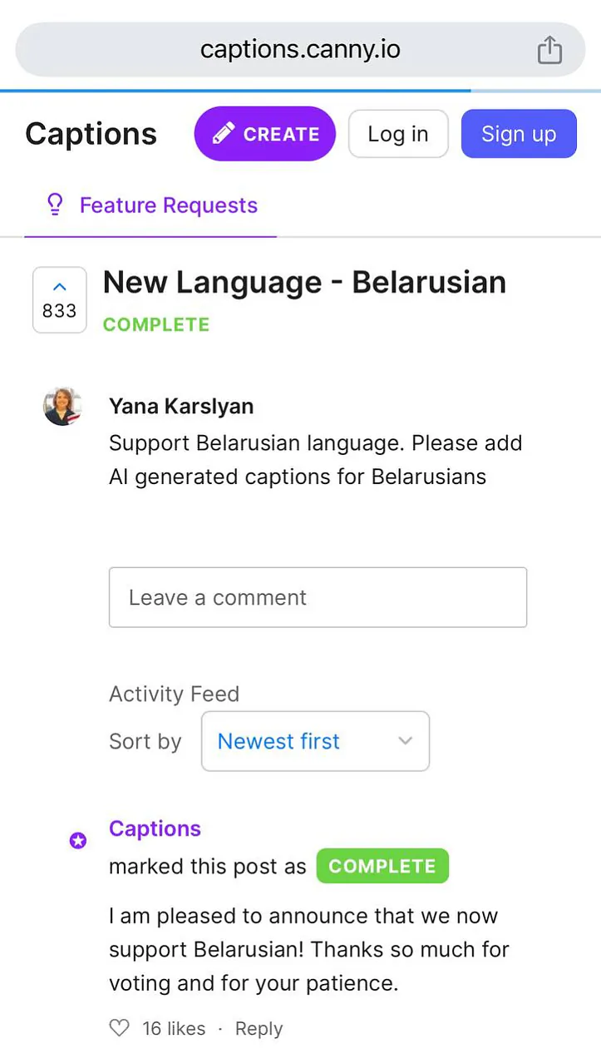Click the 16 likes count
Image resolution: width=601 pixels, height=1063 pixels.
pyautogui.click(x=174, y=1029)
